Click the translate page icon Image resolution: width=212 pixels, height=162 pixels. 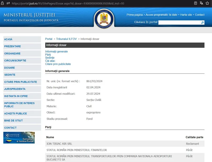(201, 3)
